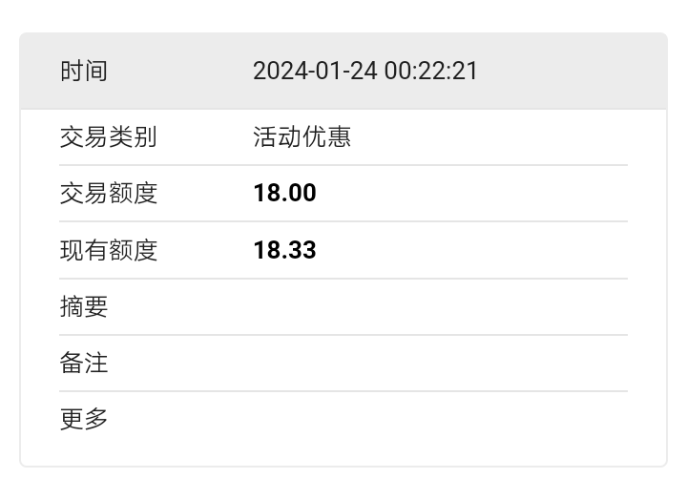
Task: Click the 活动优惠 transaction category value
Action: point(302,137)
